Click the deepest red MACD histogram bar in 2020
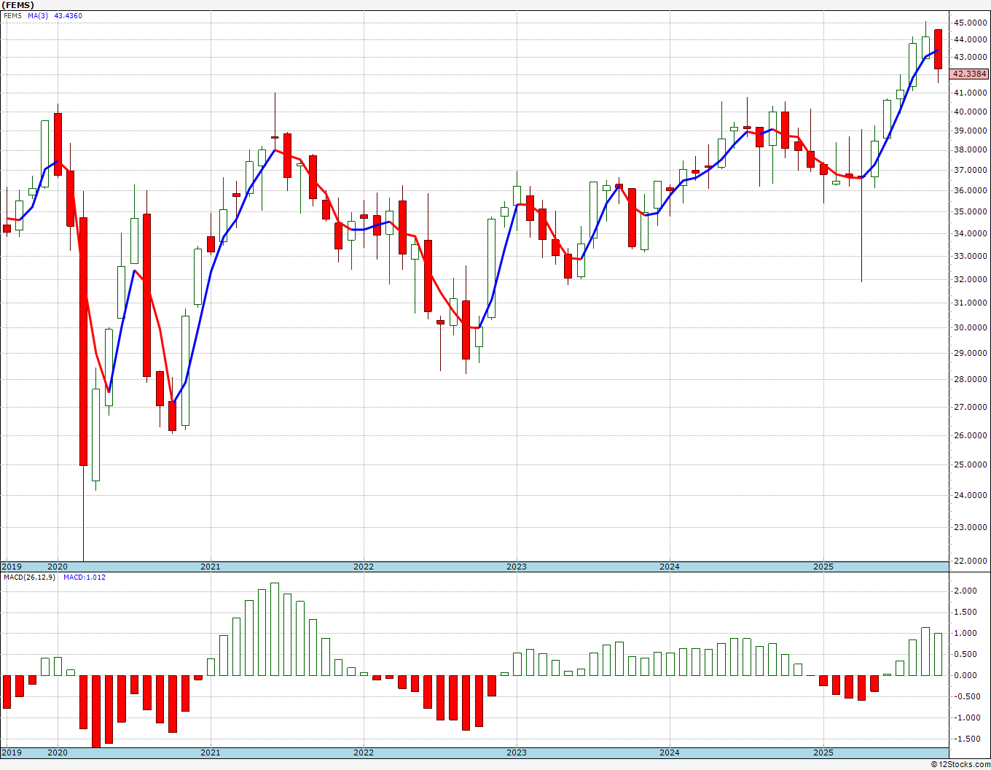 (96, 712)
